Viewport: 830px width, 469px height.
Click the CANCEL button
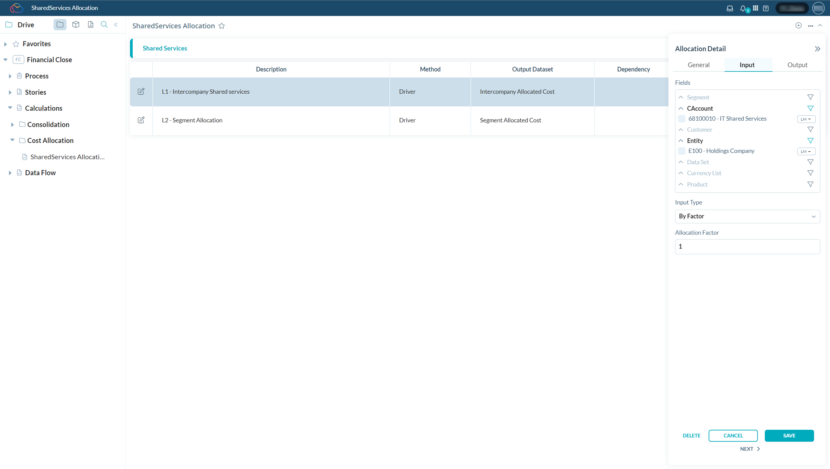click(x=733, y=435)
